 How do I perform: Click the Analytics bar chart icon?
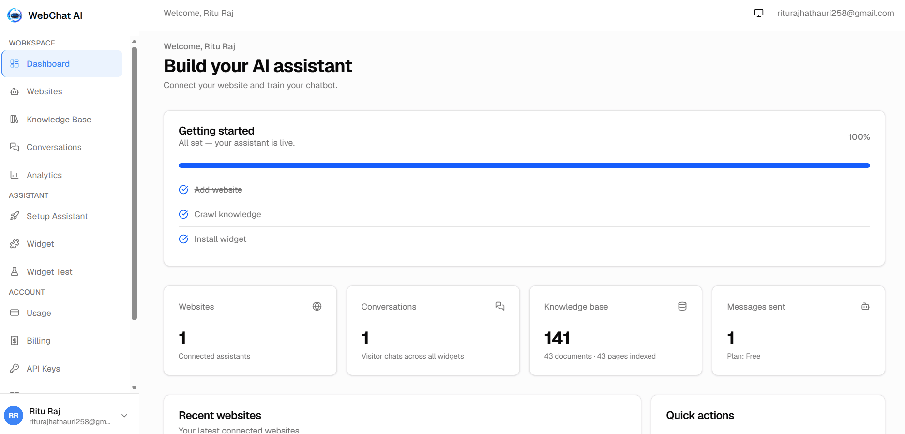[15, 175]
